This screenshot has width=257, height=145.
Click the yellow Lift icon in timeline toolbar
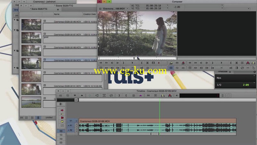pos(163,95)
